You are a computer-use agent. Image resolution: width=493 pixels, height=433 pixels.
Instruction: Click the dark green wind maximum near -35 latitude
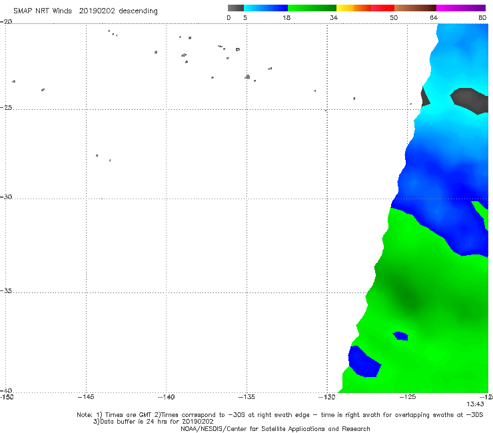409,297
